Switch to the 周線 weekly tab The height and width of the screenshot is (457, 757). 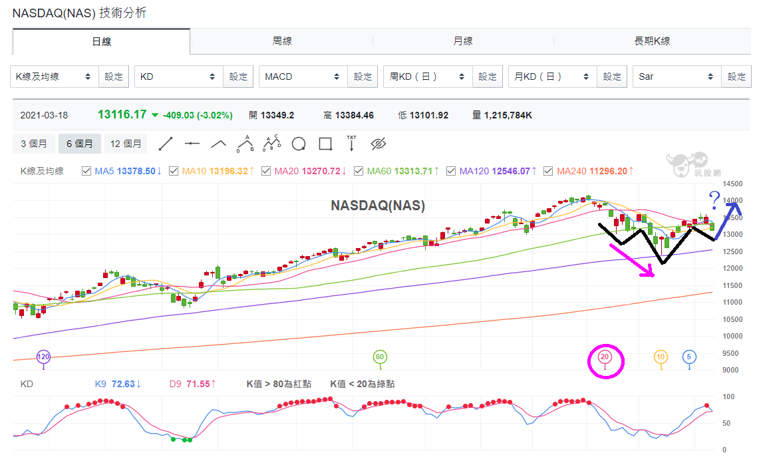click(282, 41)
